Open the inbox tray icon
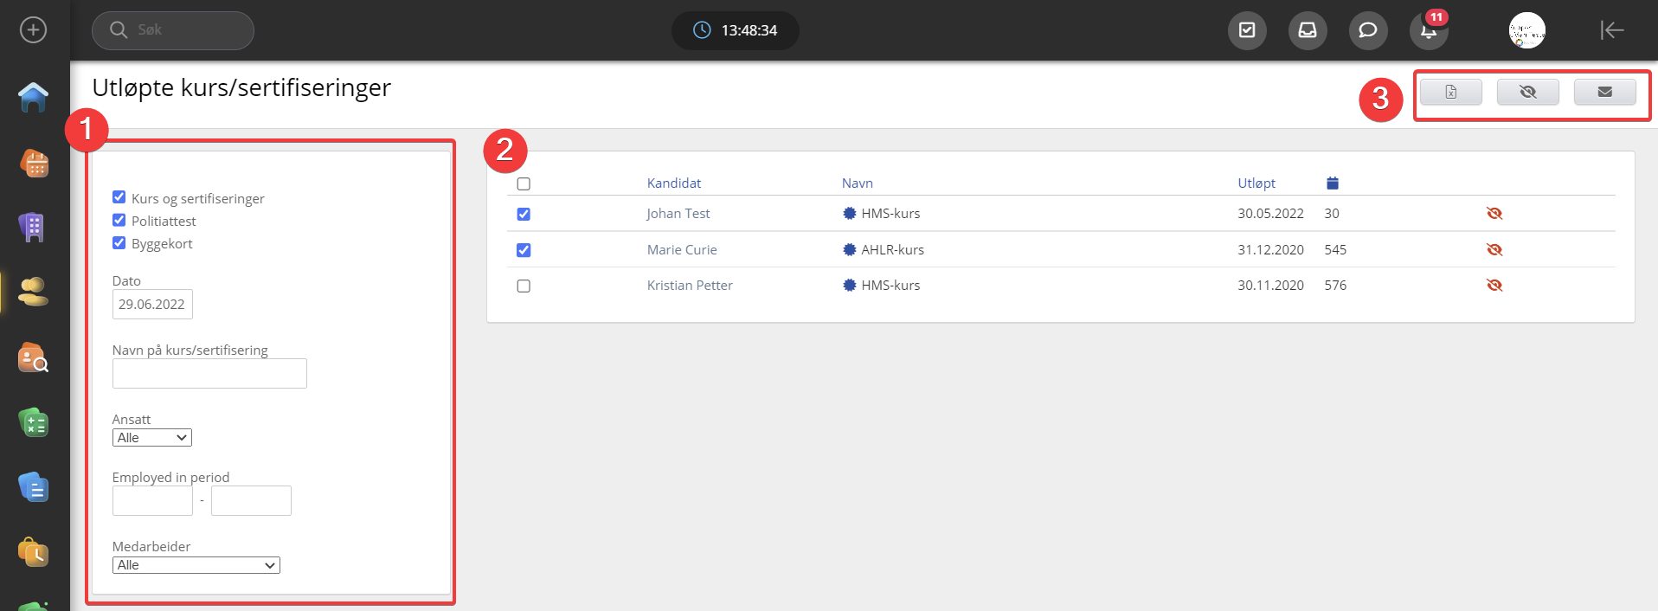The height and width of the screenshot is (611, 1658). coord(1307,31)
